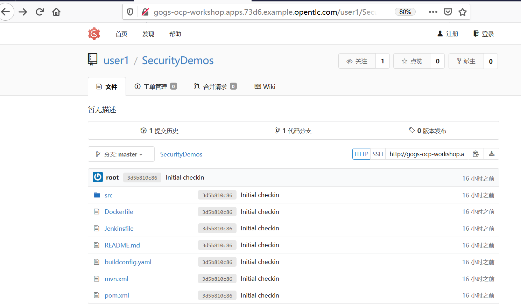Go to browser home icon
521x307 pixels.
(x=56, y=12)
